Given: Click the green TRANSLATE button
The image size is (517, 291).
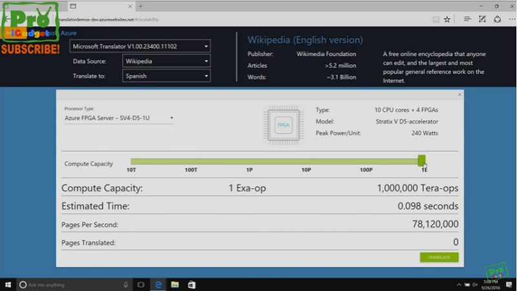Looking at the screenshot, I should (x=439, y=257).
